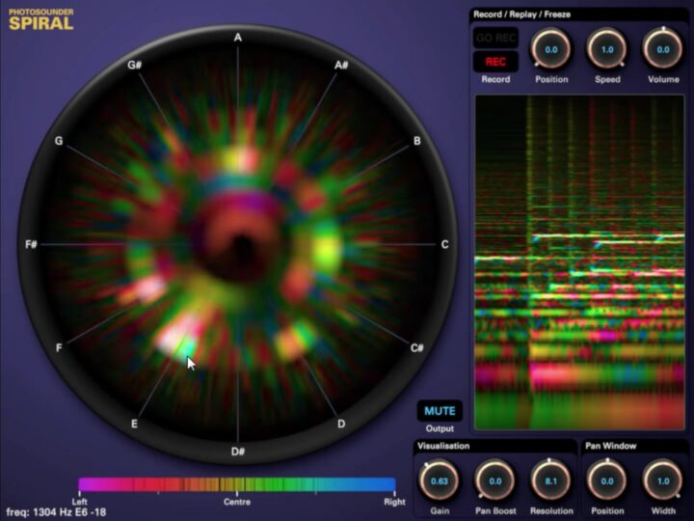Click the Pan Boost knob

click(x=495, y=480)
